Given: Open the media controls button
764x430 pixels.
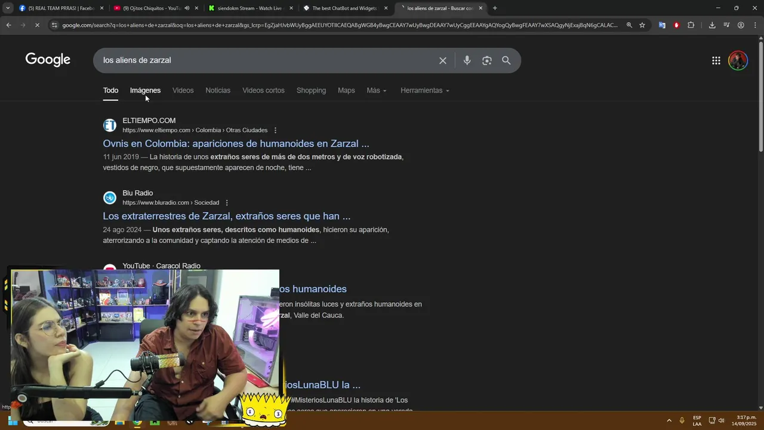Looking at the screenshot, I should (x=726, y=25).
